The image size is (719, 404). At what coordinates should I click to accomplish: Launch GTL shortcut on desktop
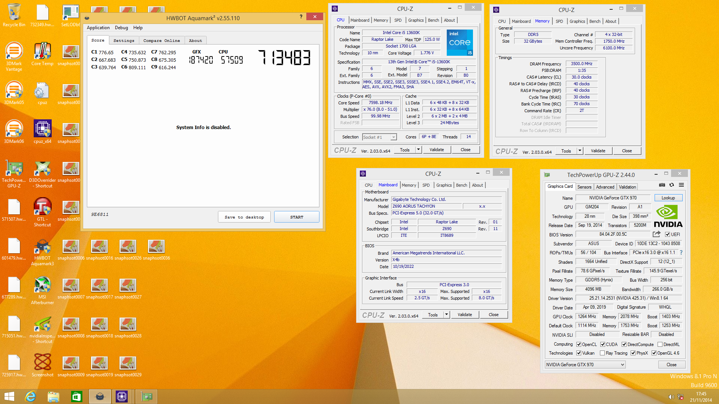(42, 212)
